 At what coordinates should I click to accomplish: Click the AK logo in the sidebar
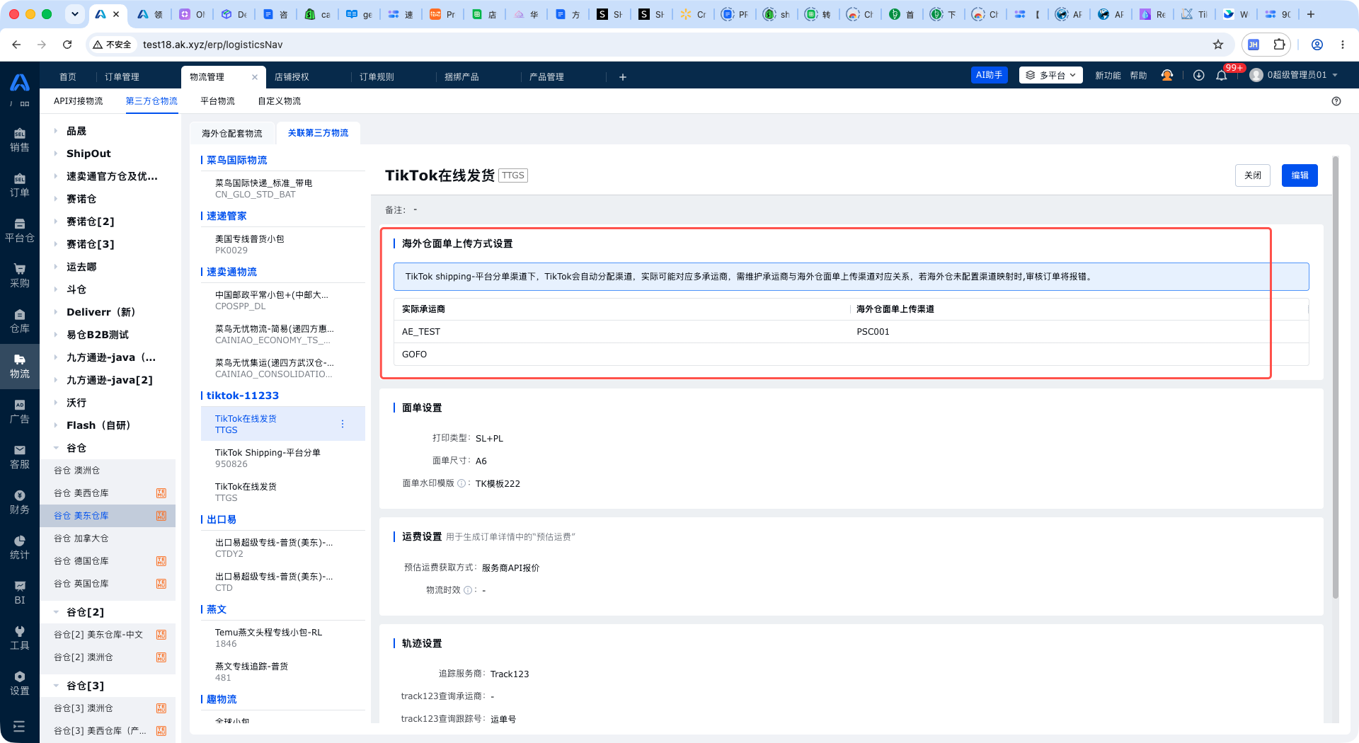click(20, 83)
